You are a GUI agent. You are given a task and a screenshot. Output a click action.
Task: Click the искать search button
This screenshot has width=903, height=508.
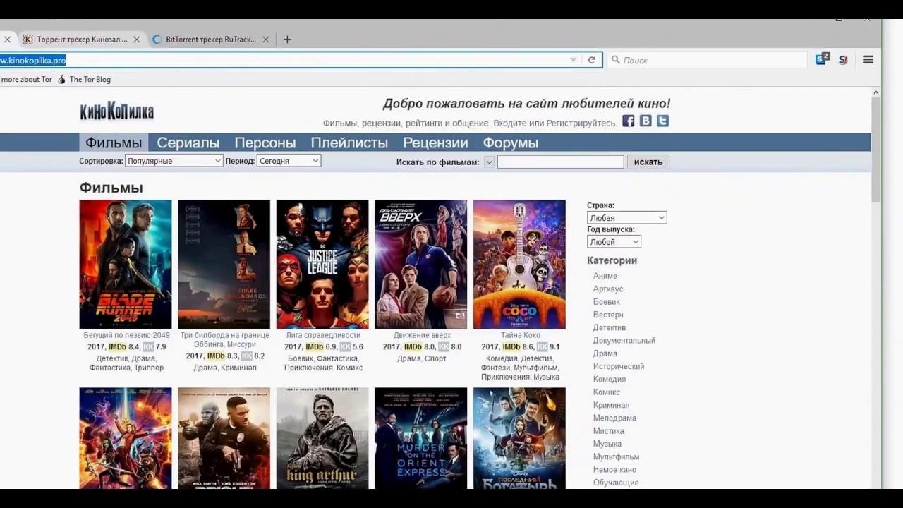pos(648,162)
